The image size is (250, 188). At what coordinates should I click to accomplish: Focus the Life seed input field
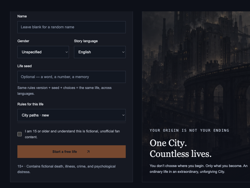tap(71, 77)
